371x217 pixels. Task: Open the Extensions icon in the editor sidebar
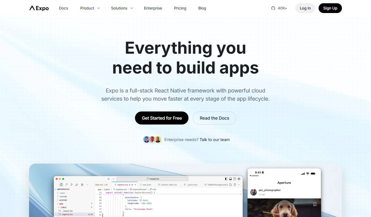[82, 185]
